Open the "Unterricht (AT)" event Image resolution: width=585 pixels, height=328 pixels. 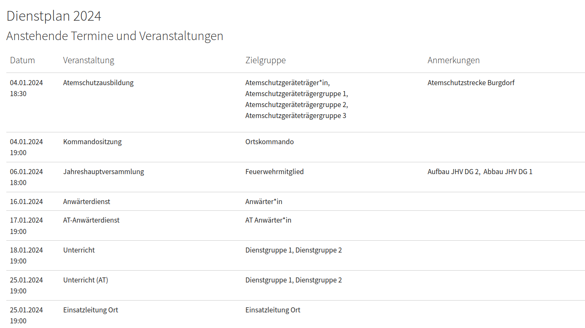[x=86, y=280]
